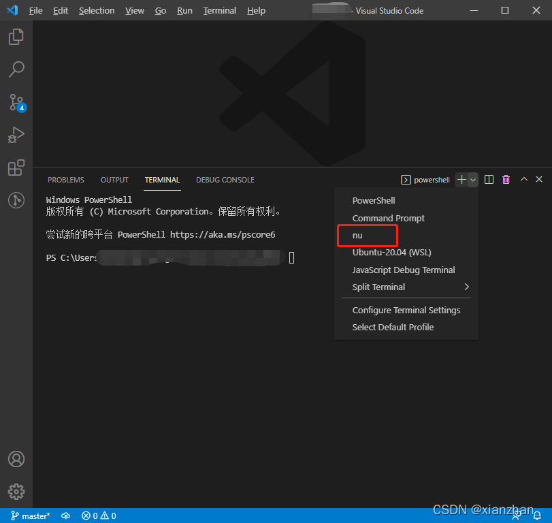
Task: Open the Explorer view in activity bar
Action: pyautogui.click(x=16, y=37)
